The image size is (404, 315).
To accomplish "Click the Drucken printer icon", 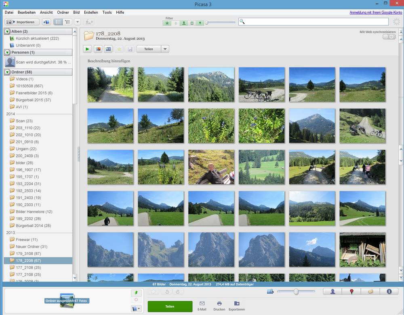I will 219,303.
